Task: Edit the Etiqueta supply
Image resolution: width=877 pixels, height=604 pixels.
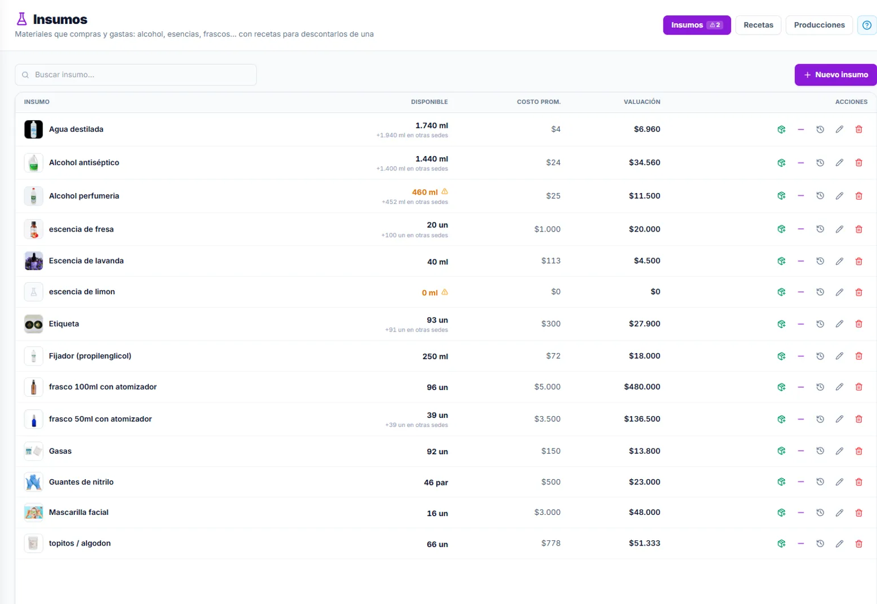Action: point(840,324)
